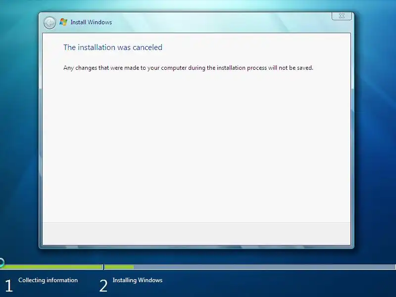This screenshot has width=396, height=297.
Task: Close the Install Windows dialog
Action: 342,16
